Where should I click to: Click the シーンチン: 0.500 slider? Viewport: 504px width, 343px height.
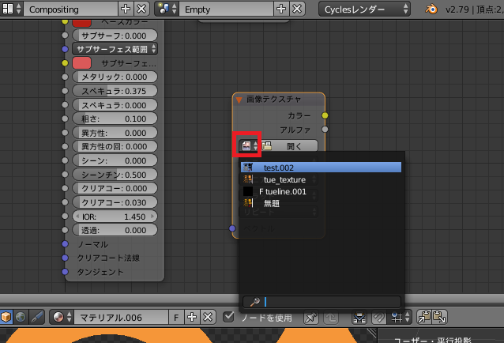[115, 175]
